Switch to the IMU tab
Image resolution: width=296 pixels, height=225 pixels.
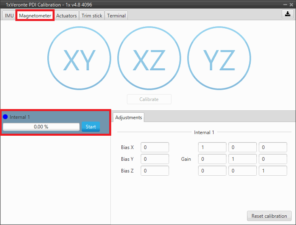tap(9, 16)
